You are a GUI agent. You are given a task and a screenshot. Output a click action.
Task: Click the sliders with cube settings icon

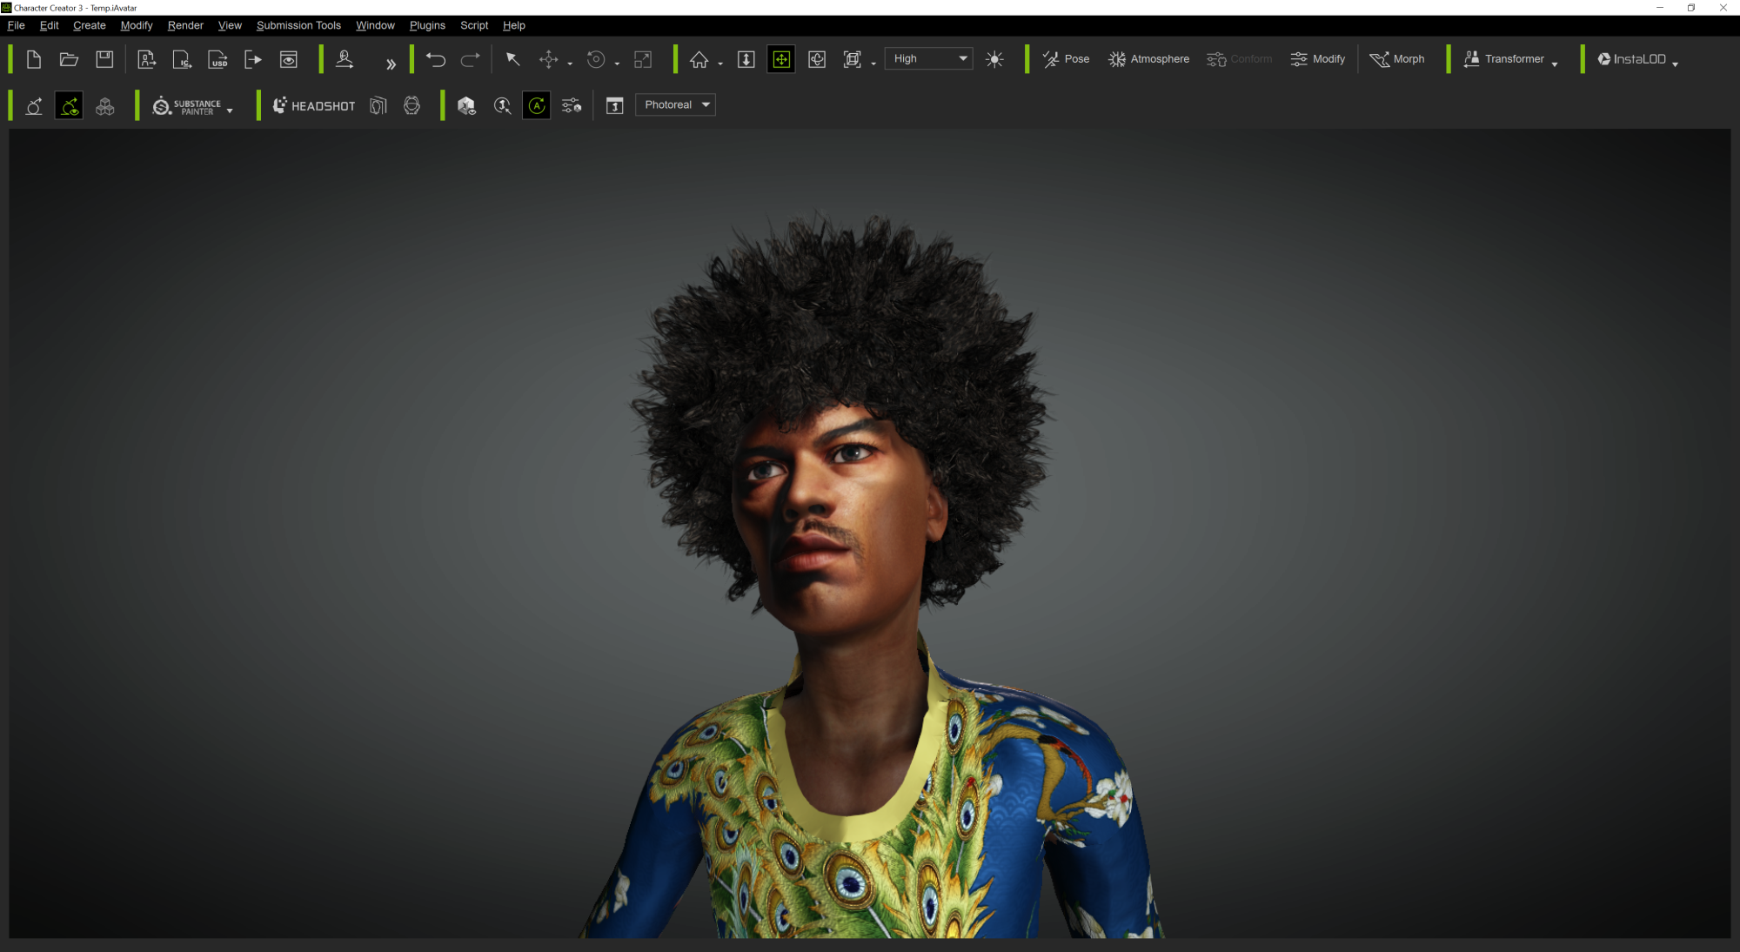coord(572,105)
